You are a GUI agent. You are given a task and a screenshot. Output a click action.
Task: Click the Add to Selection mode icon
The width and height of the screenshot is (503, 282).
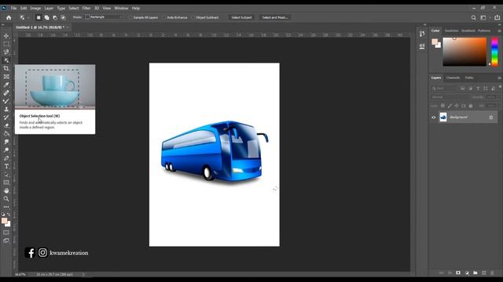47,17
